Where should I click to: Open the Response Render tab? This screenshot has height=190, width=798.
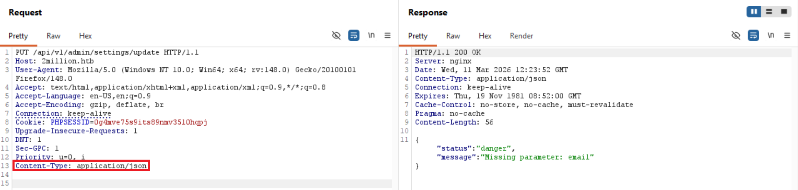tap(521, 36)
